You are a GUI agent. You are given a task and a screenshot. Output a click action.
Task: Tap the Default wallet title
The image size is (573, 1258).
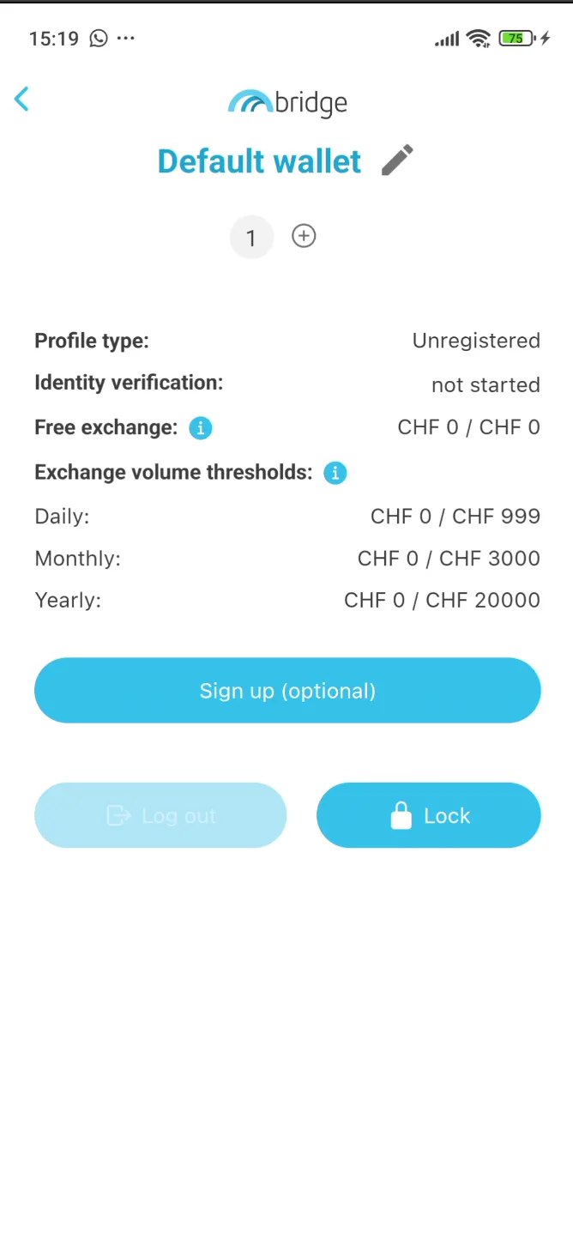[258, 160]
